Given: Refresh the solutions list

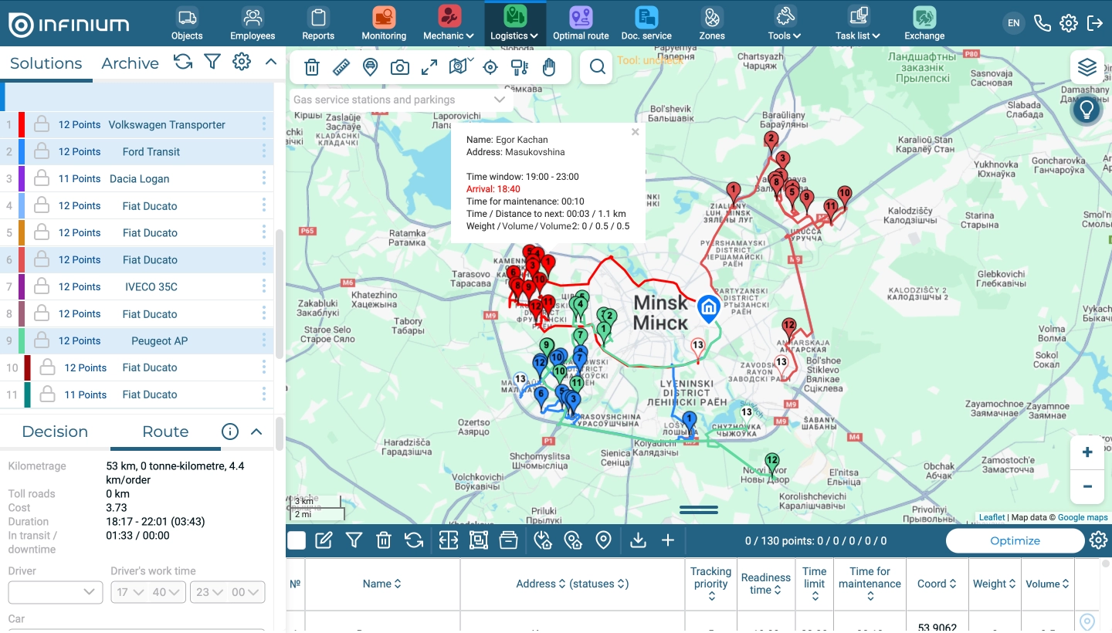Looking at the screenshot, I should (183, 62).
